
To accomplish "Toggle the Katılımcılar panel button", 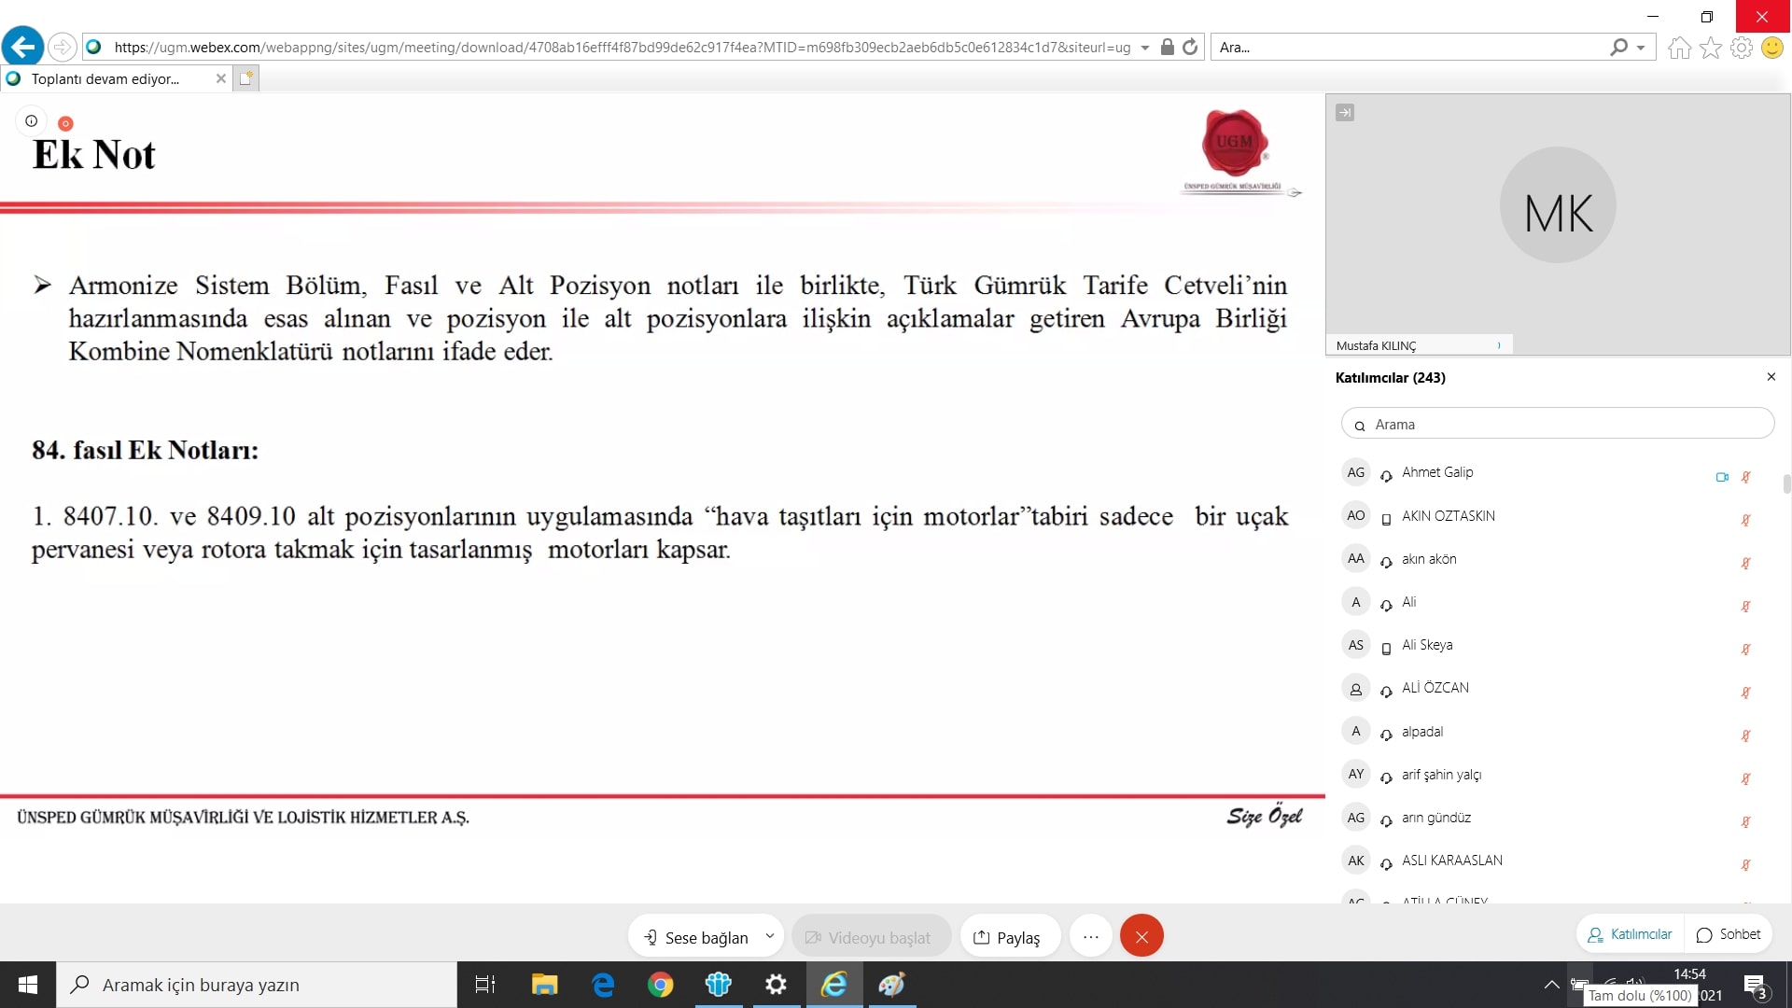I will tap(1631, 934).
